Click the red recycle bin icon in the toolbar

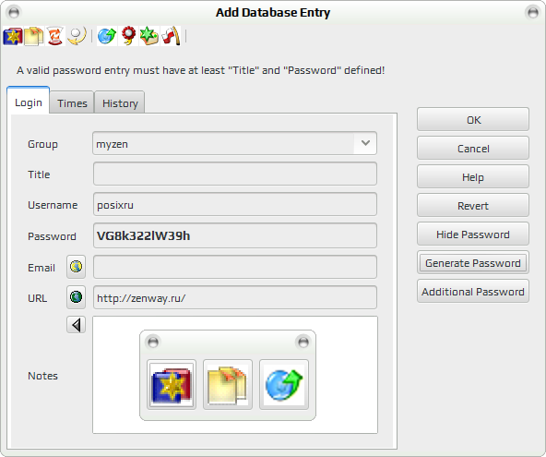click(54, 36)
